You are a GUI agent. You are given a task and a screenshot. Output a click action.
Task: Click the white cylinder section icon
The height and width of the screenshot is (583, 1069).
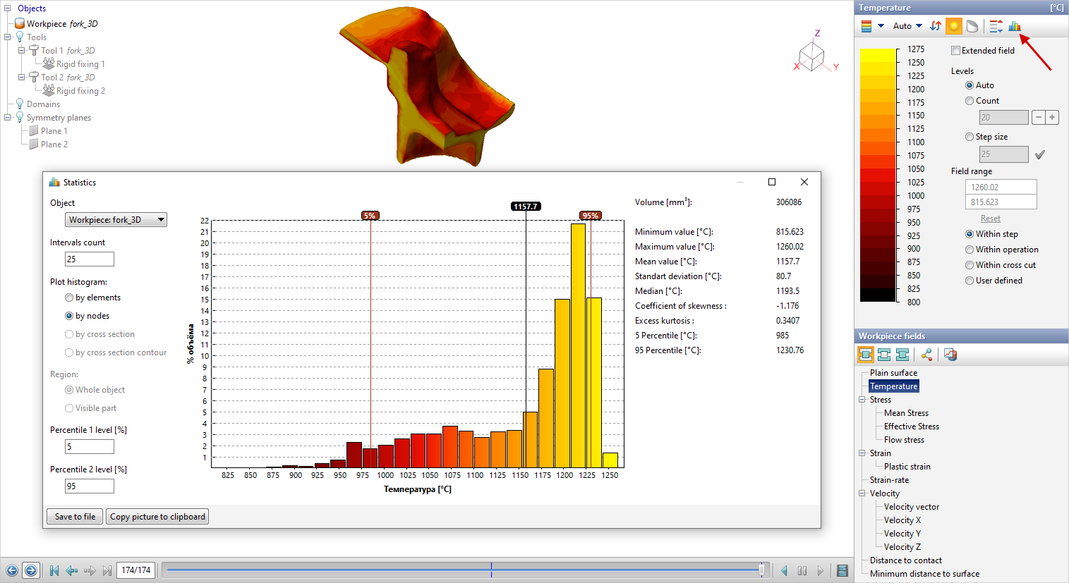tap(972, 26)
